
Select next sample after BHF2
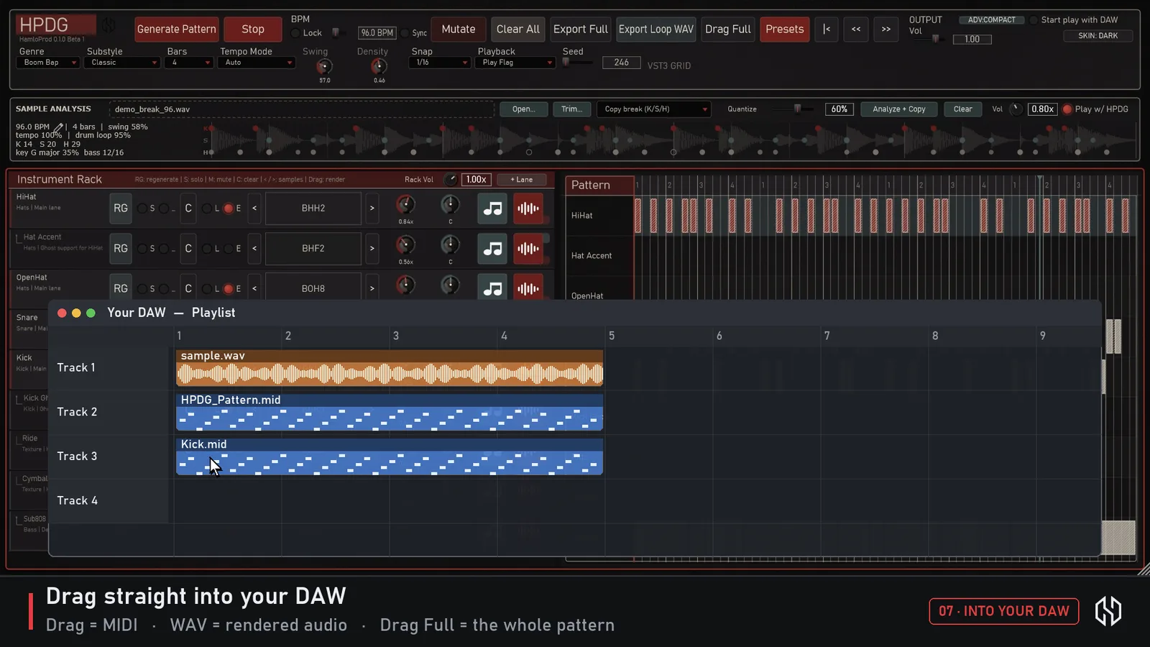pos(372,249)
